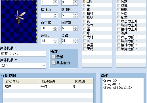The width and height of the screenshot is (147, 103).
Task: Toggle the 黑暗 element efficiency box
Action: pos(84,49)
